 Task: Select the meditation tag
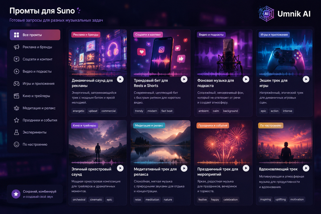click(x=152, y=199)
